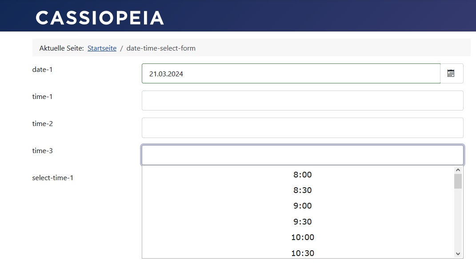Viewport: 476px width, 272px height.
Task: Click the CASSIOPEIA header logo
Action: 100,18
